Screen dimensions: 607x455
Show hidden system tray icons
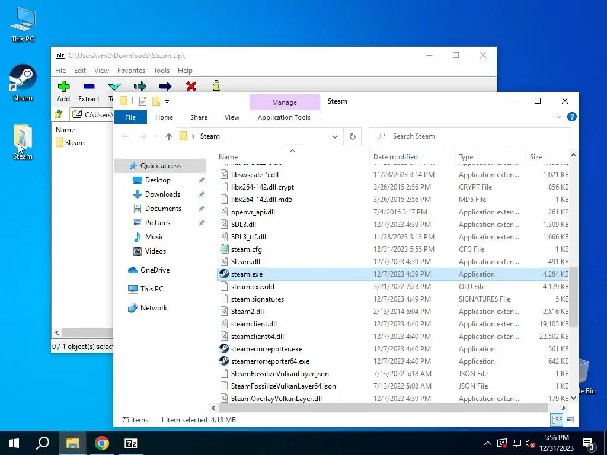click(488, 443)
